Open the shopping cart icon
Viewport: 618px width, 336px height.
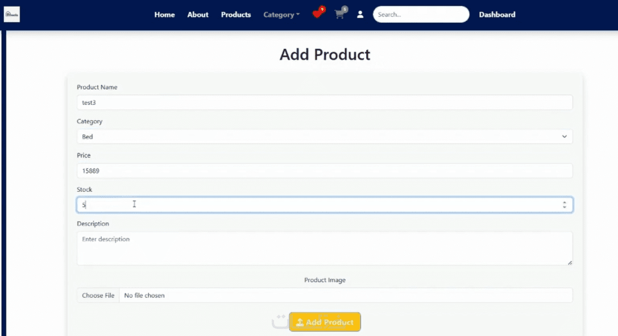pyautogui.click(x=340, y=15)
